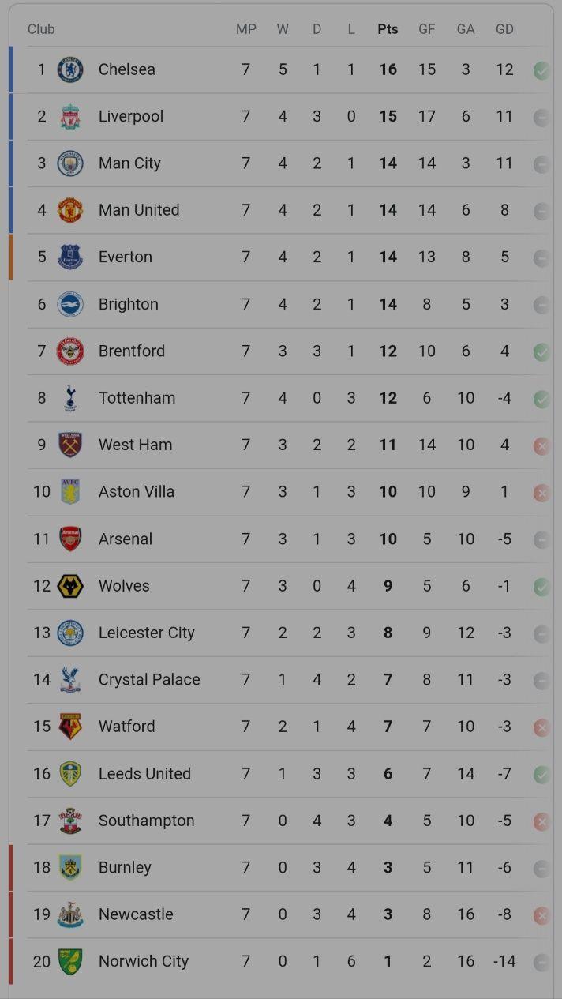This screenshot has height=999, width=562.
Task: Click the Man City crest icon
Action: [x=70, y=163]
